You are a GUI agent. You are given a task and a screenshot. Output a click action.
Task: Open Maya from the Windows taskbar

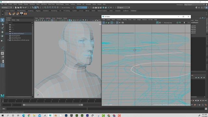pos(50,115)
